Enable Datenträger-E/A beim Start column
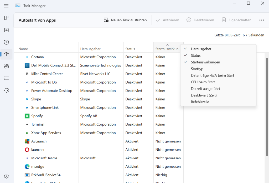The image size is (269, 183). (x=218, y=75)
